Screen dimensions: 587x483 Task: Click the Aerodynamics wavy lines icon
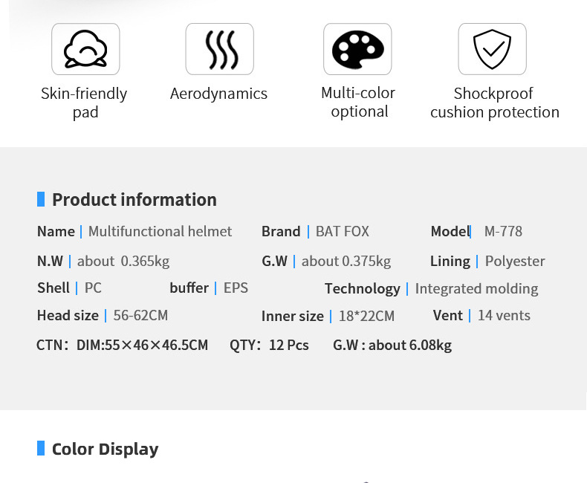219,49
